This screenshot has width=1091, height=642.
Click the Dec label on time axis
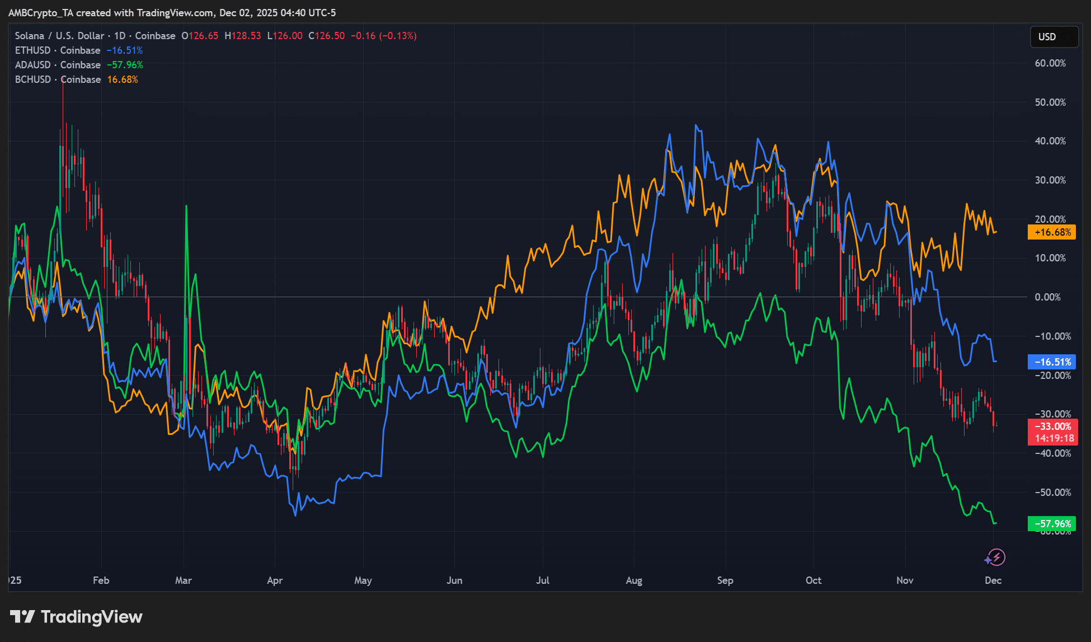click(x=993, y=580)
